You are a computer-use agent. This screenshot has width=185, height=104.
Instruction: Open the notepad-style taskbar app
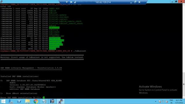coord(44,101)
